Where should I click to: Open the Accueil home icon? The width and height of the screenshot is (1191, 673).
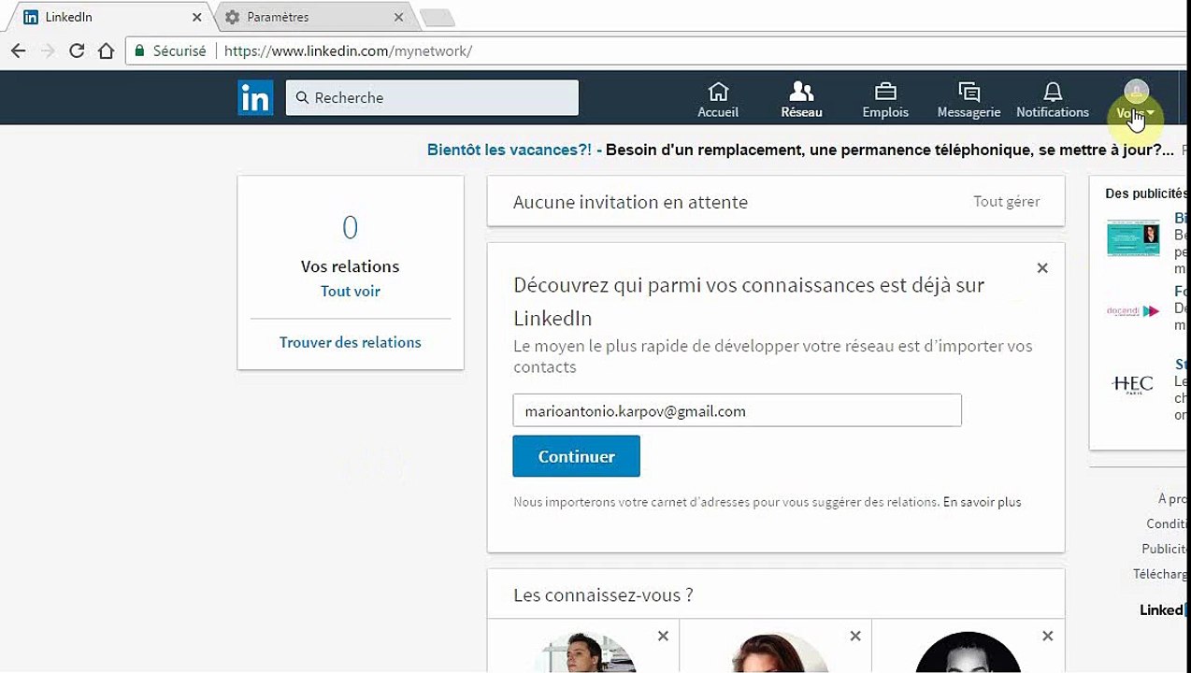(718, 99)
